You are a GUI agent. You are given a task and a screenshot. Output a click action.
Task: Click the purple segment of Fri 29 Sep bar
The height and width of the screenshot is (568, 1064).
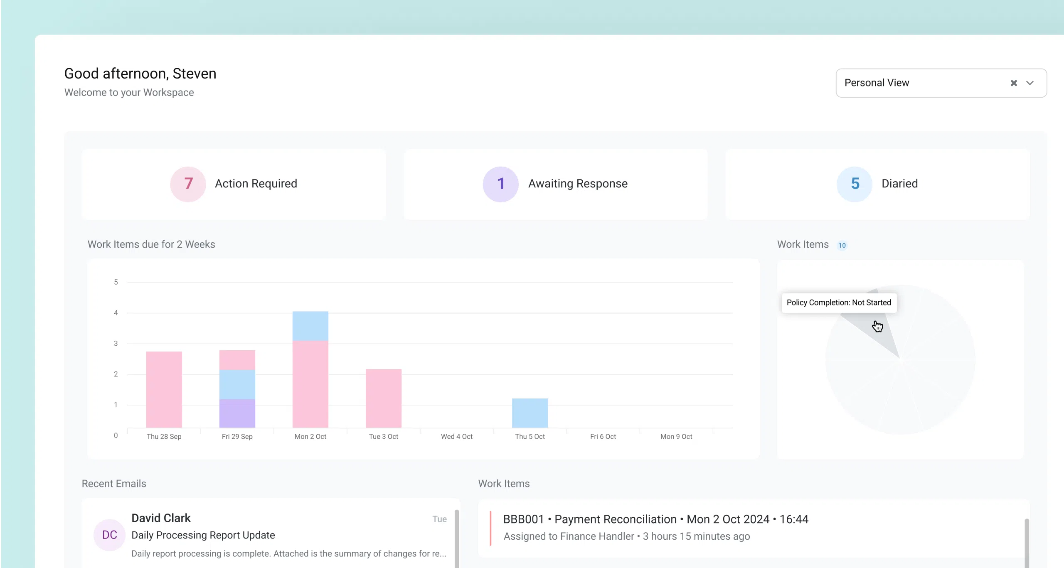coord(237,413)
